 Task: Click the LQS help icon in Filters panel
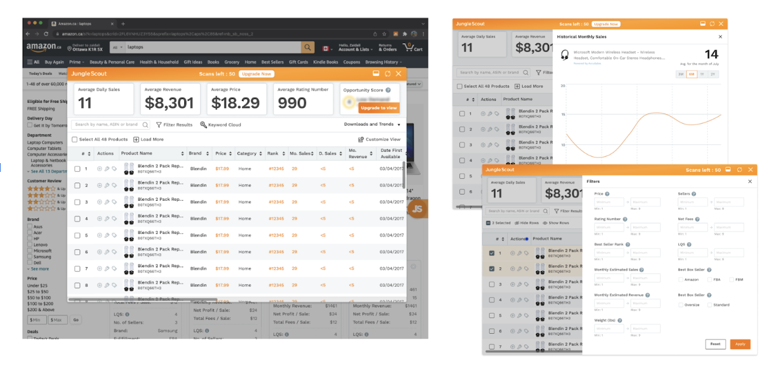689,244
